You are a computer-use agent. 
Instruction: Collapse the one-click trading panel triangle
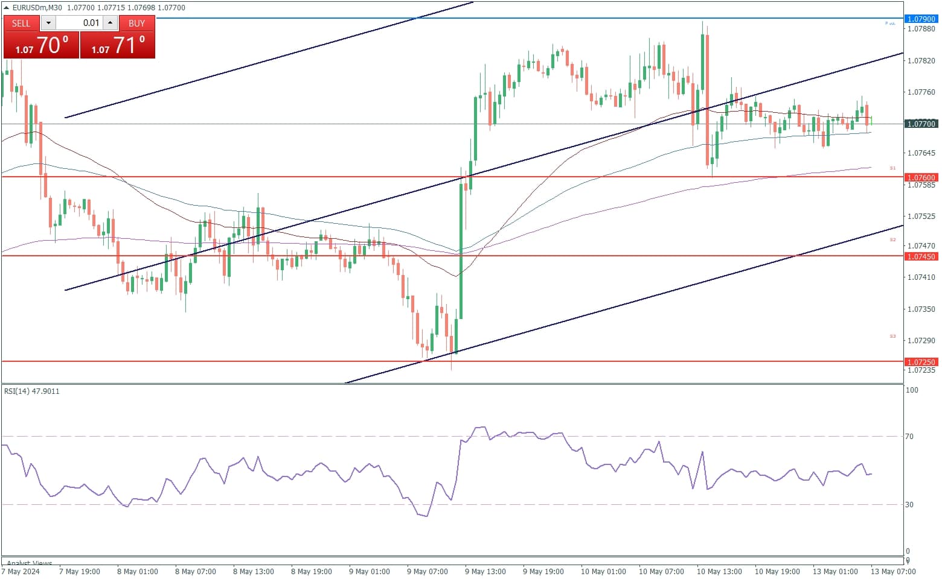[x=7, y=8]
